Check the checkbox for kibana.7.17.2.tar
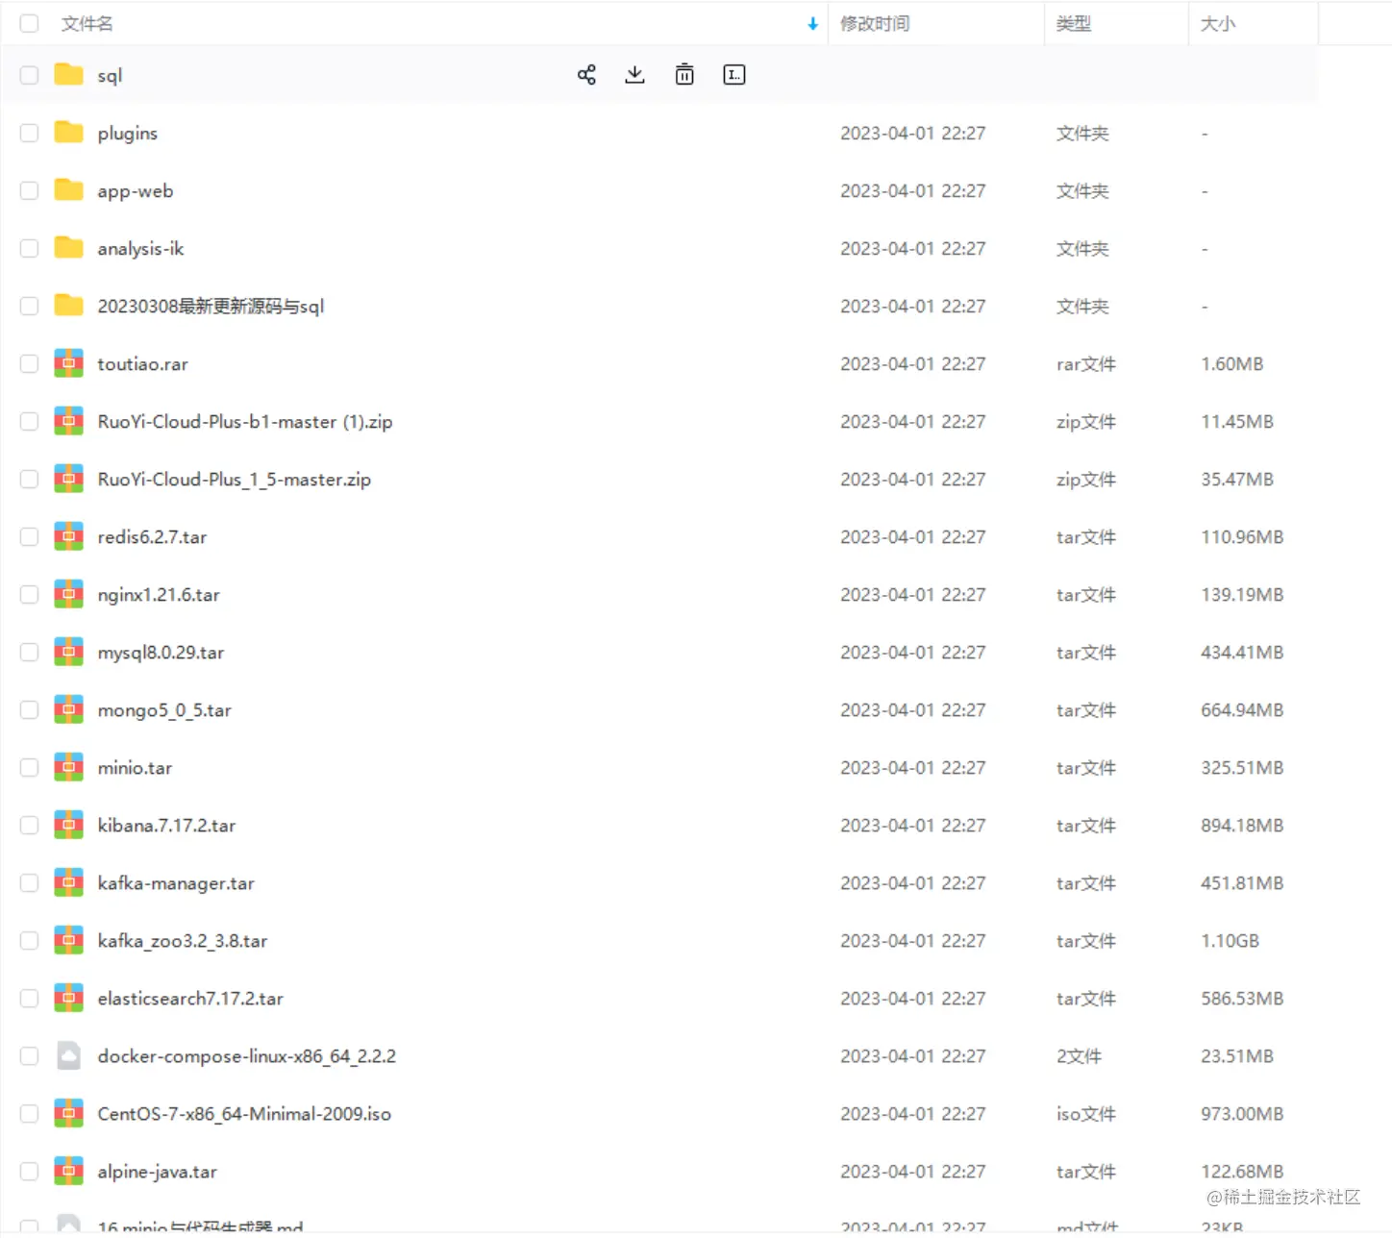The height and width of the screenshot is (1238, 1392). pos(29,825)
